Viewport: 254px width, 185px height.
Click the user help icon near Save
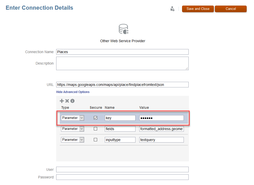point(172,9)
